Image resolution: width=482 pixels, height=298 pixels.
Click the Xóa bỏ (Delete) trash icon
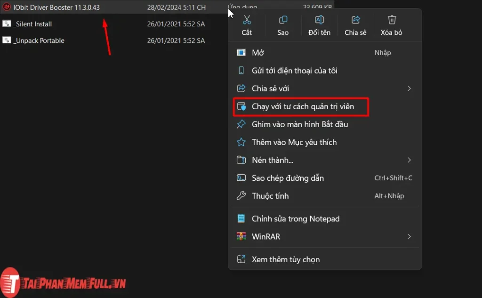click(392, 20)
